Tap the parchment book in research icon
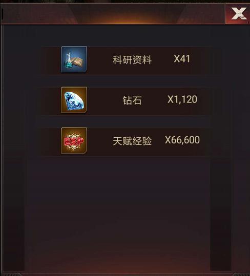Viewport: 250px width, 276px height. [x=77, y=62]
